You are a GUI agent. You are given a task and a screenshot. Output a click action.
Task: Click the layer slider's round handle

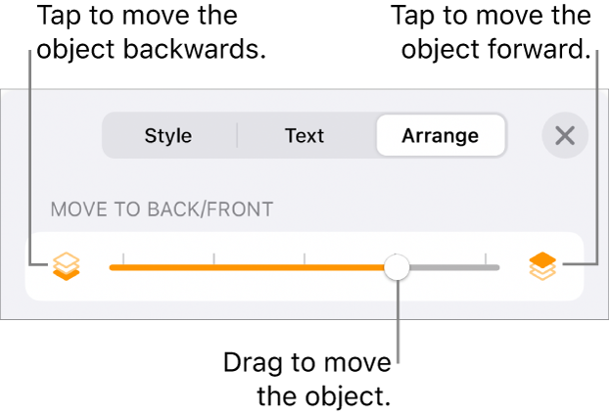pyautogui.click(x=398, y=266)
